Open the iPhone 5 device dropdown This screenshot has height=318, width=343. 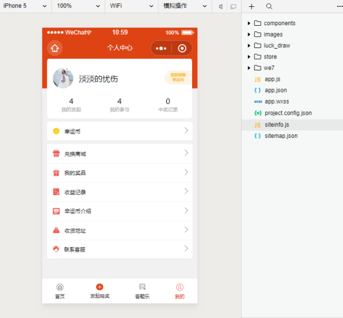tap(26, 6)
